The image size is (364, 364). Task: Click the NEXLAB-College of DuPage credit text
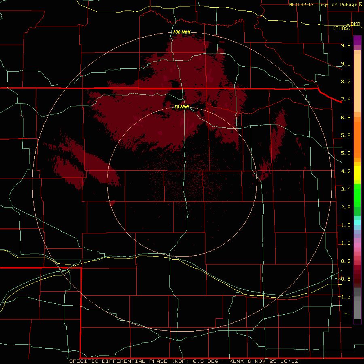[x=323, y=4]
